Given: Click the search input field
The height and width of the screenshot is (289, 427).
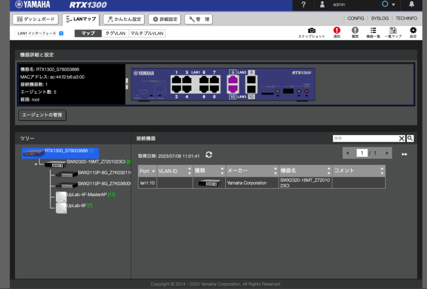Looking at the screenshot, I should (x=365, y=138).
